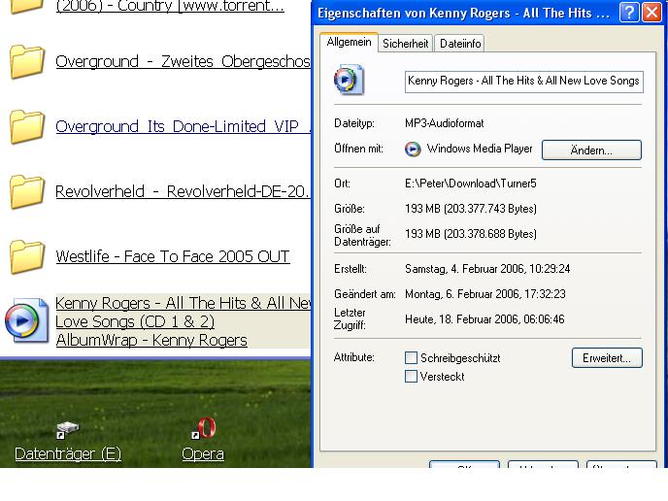668x501 pixels.
Task: Launch the Opera desktop shortcut icon
Action: [x=204, y=428]
